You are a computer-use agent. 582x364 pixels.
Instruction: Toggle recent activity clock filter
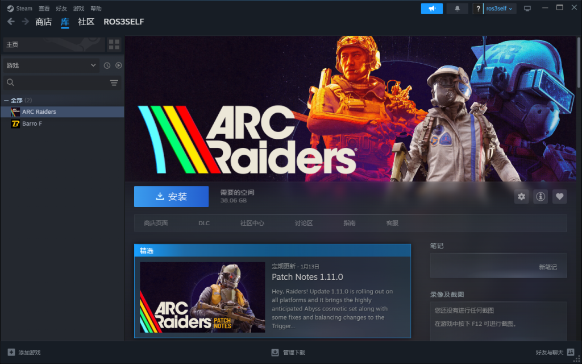coord(107,65)
